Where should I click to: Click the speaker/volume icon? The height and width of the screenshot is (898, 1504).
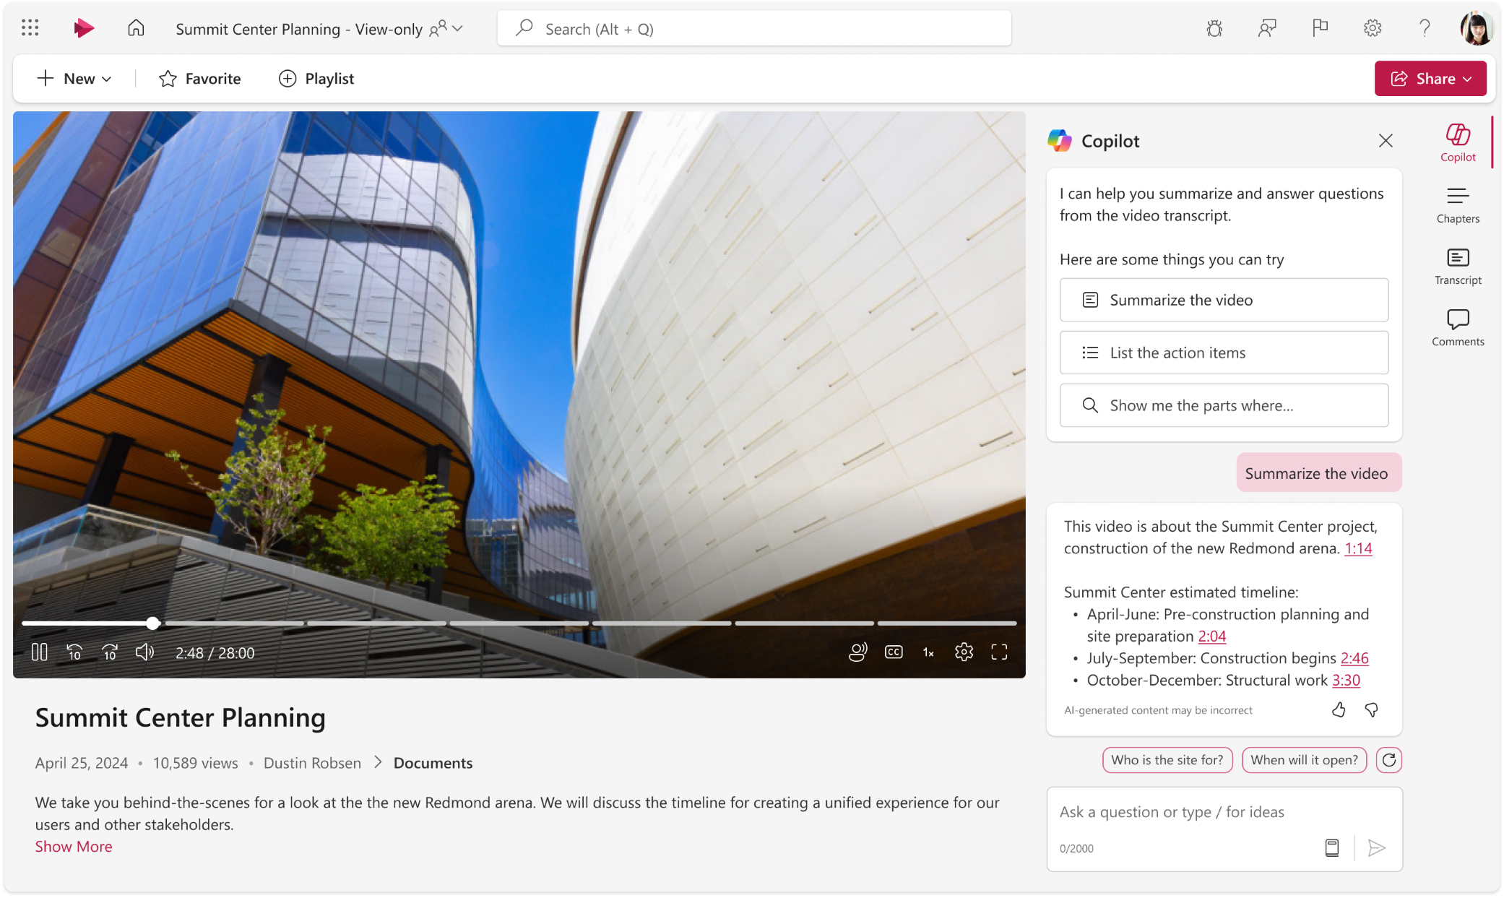[x=145, y=651]
